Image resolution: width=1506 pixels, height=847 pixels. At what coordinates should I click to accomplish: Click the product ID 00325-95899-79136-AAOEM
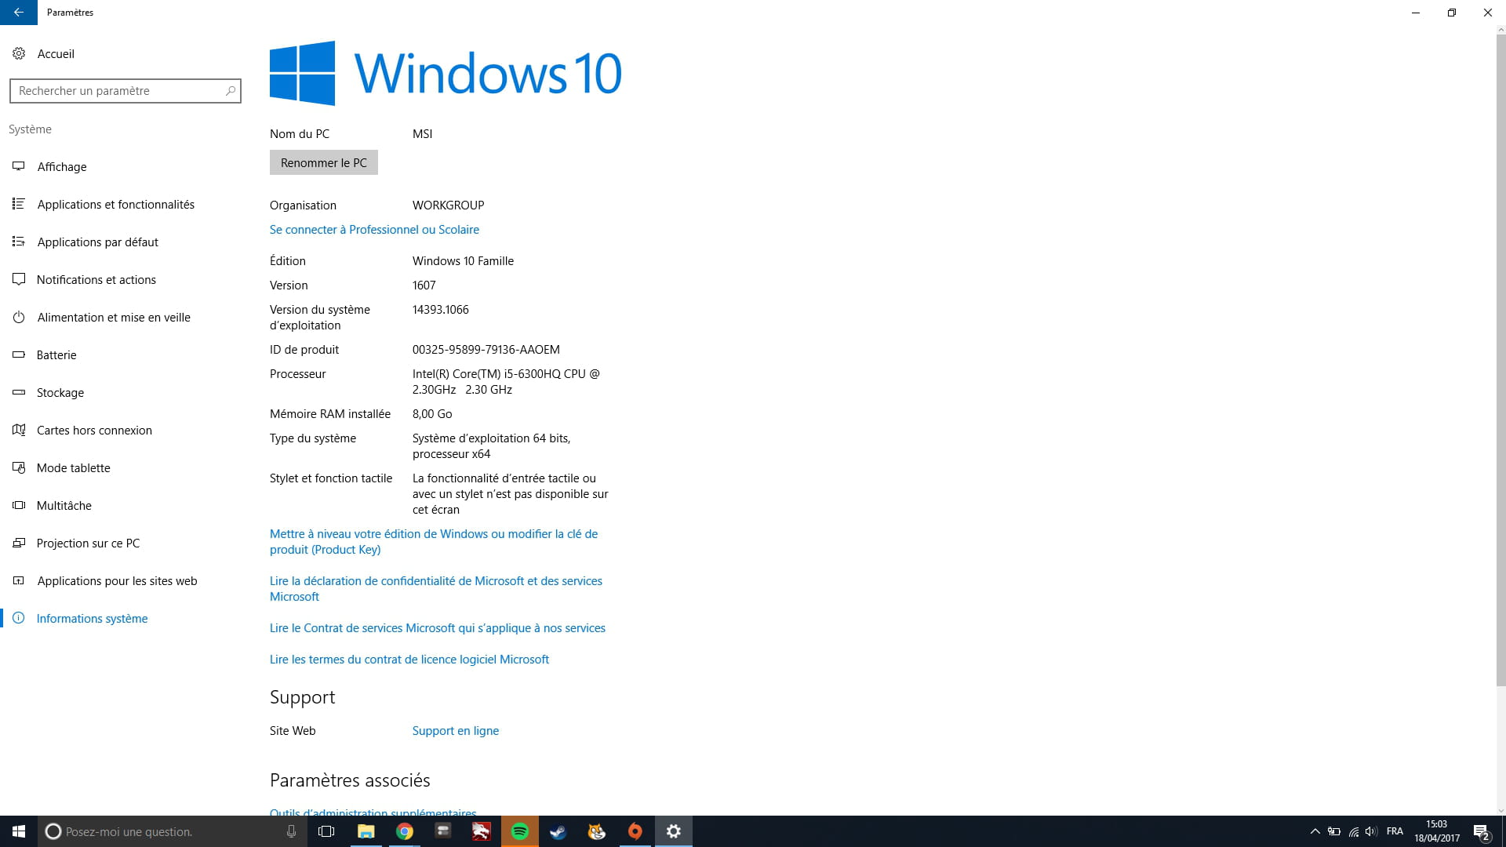coord(486,349)
